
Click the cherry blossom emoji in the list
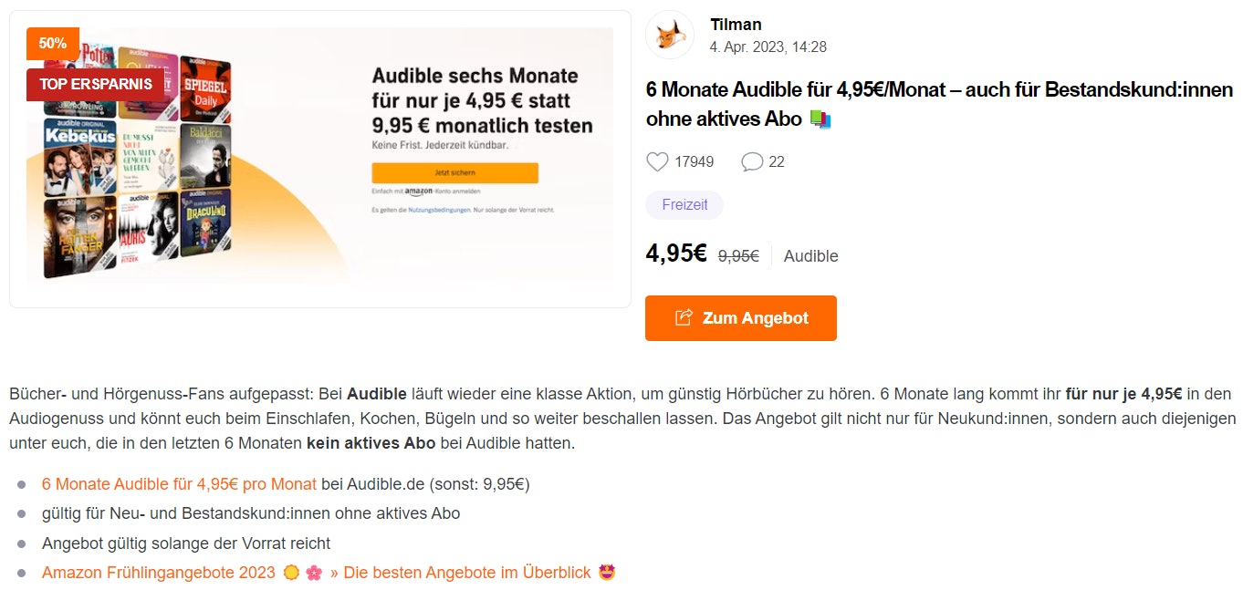pyautogui.click(x=314, y=573)
